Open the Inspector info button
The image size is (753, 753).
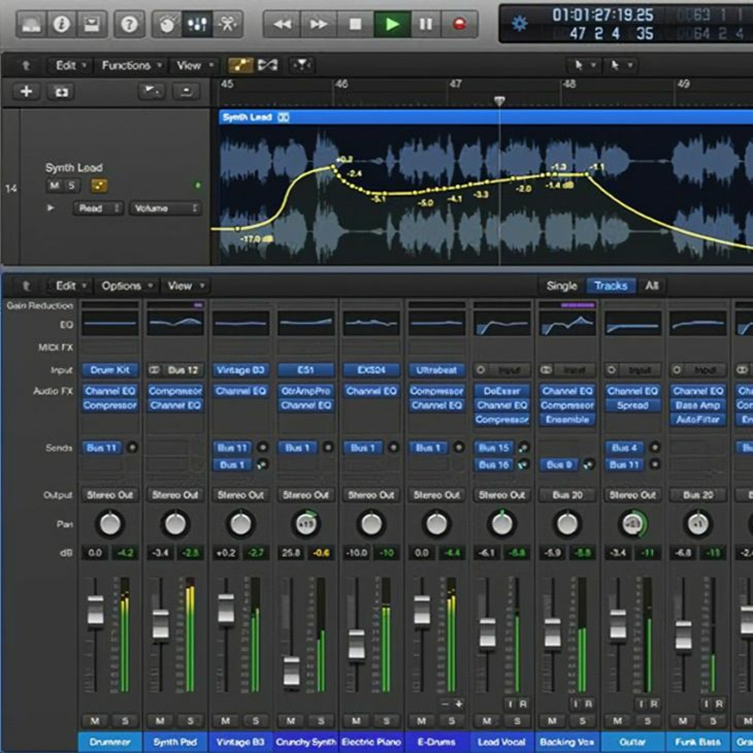point(61,24)
